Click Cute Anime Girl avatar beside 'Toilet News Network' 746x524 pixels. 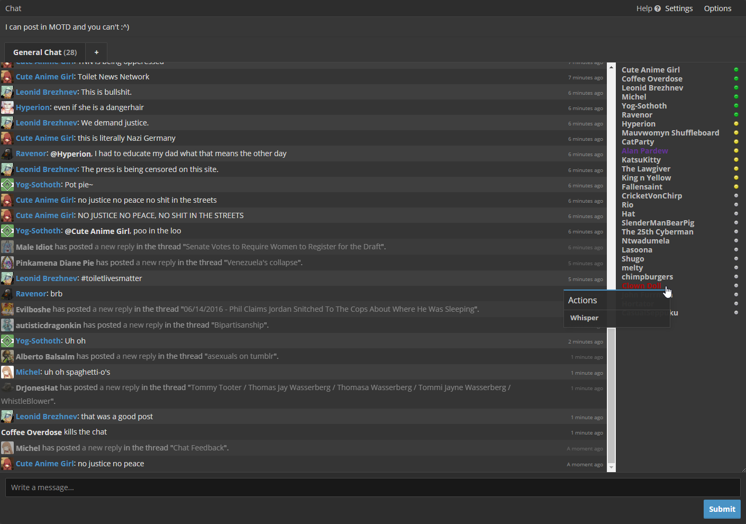7,77
